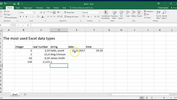Open the Font Color dropdown arrow
This screenshot has height=100, width=177.
coord(45,17)
